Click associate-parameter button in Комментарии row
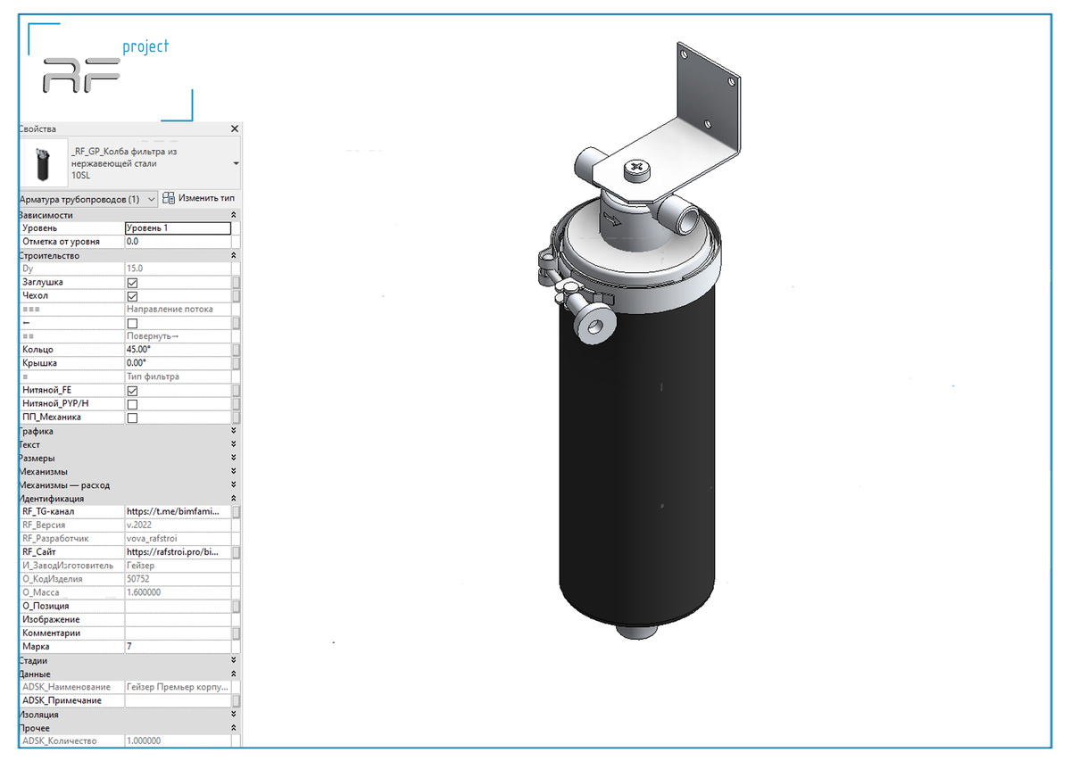 click(236, 633)
